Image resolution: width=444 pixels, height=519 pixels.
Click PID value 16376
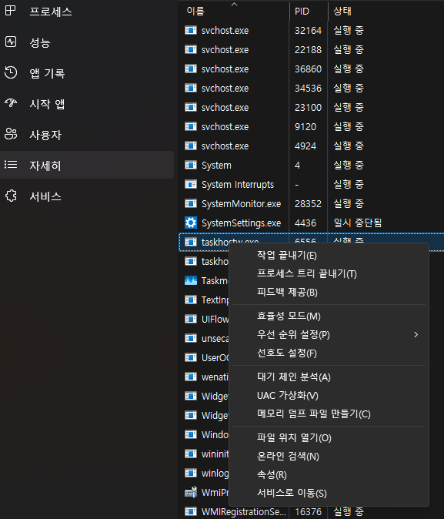[x=308, y=512]
